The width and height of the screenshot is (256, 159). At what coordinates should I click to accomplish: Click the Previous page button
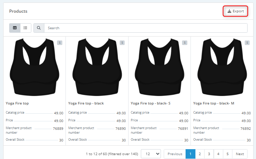click(x=175, y=154)
